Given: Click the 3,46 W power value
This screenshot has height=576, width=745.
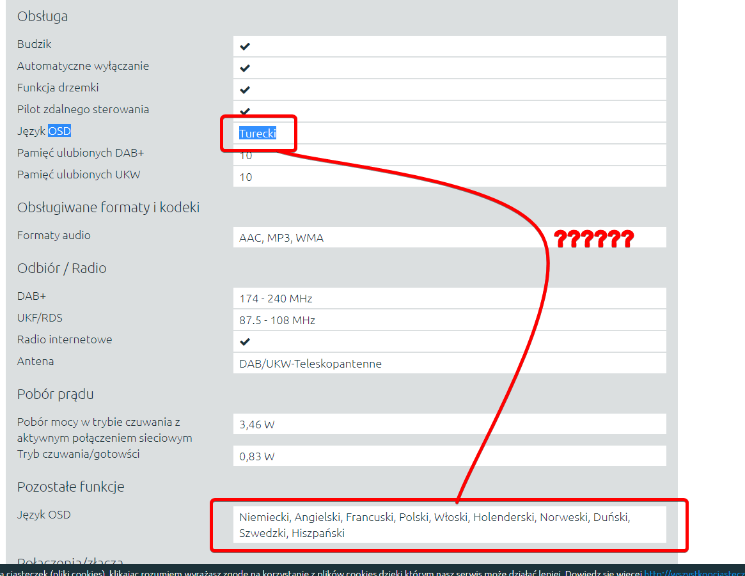Looking at the screenshot, I should coord(257,424).
